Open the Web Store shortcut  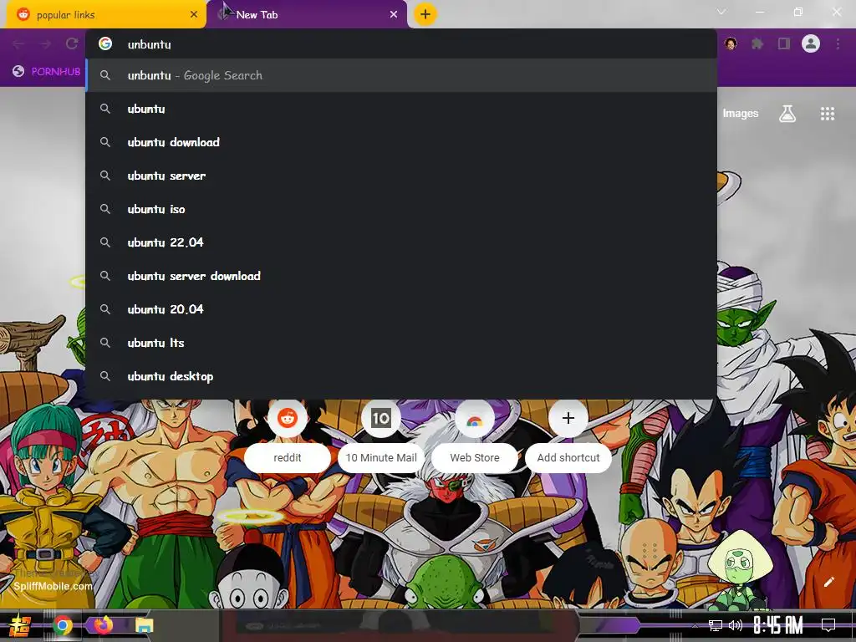point(475,436)
